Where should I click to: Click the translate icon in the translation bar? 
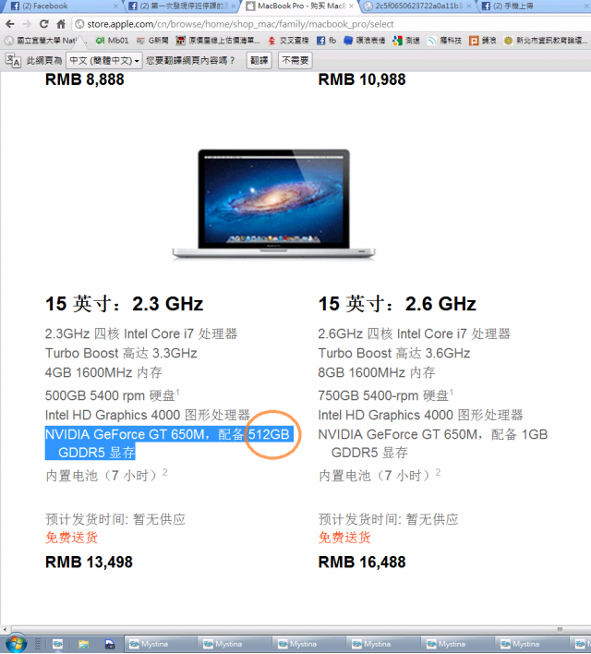[13, 61]
